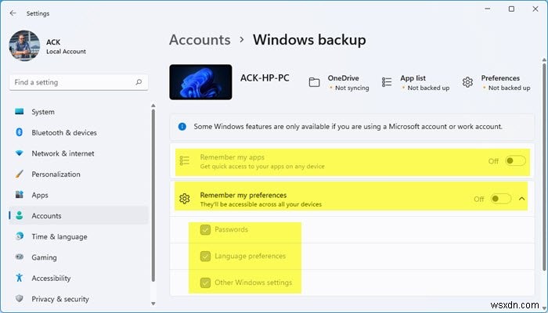Open Bluetooth & devices category
This screenshot has width=548, height=313.
click(x=78, y=132)
